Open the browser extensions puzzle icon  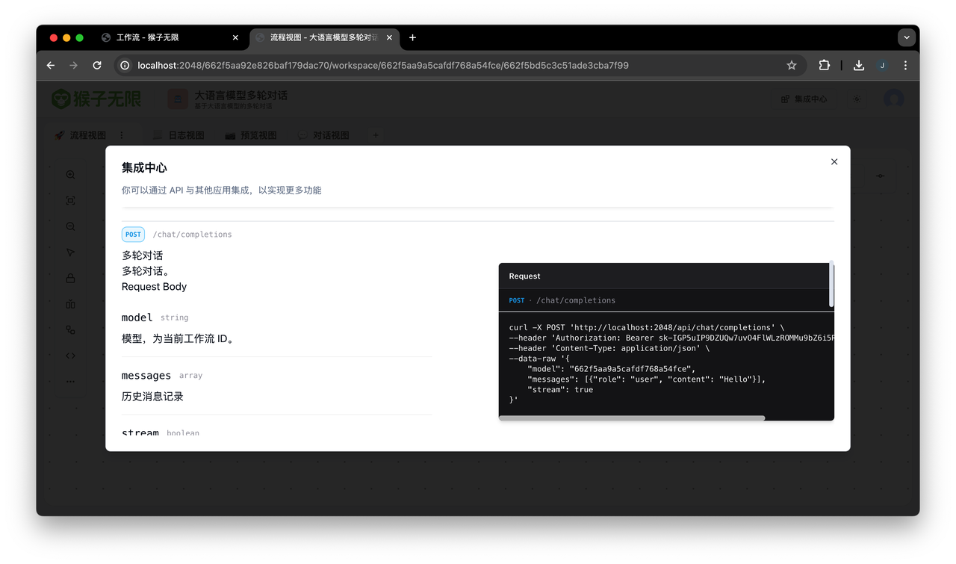825,66
